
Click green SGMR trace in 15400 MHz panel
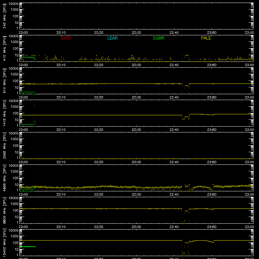tap(28, 247)
